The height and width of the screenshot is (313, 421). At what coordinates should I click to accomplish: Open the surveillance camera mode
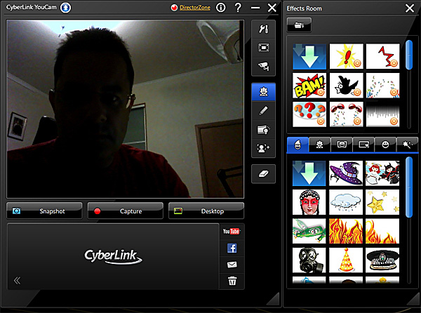tap(264, 66)
